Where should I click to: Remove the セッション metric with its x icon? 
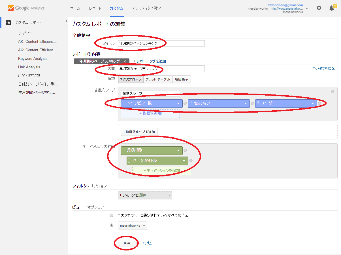(252, 103)
